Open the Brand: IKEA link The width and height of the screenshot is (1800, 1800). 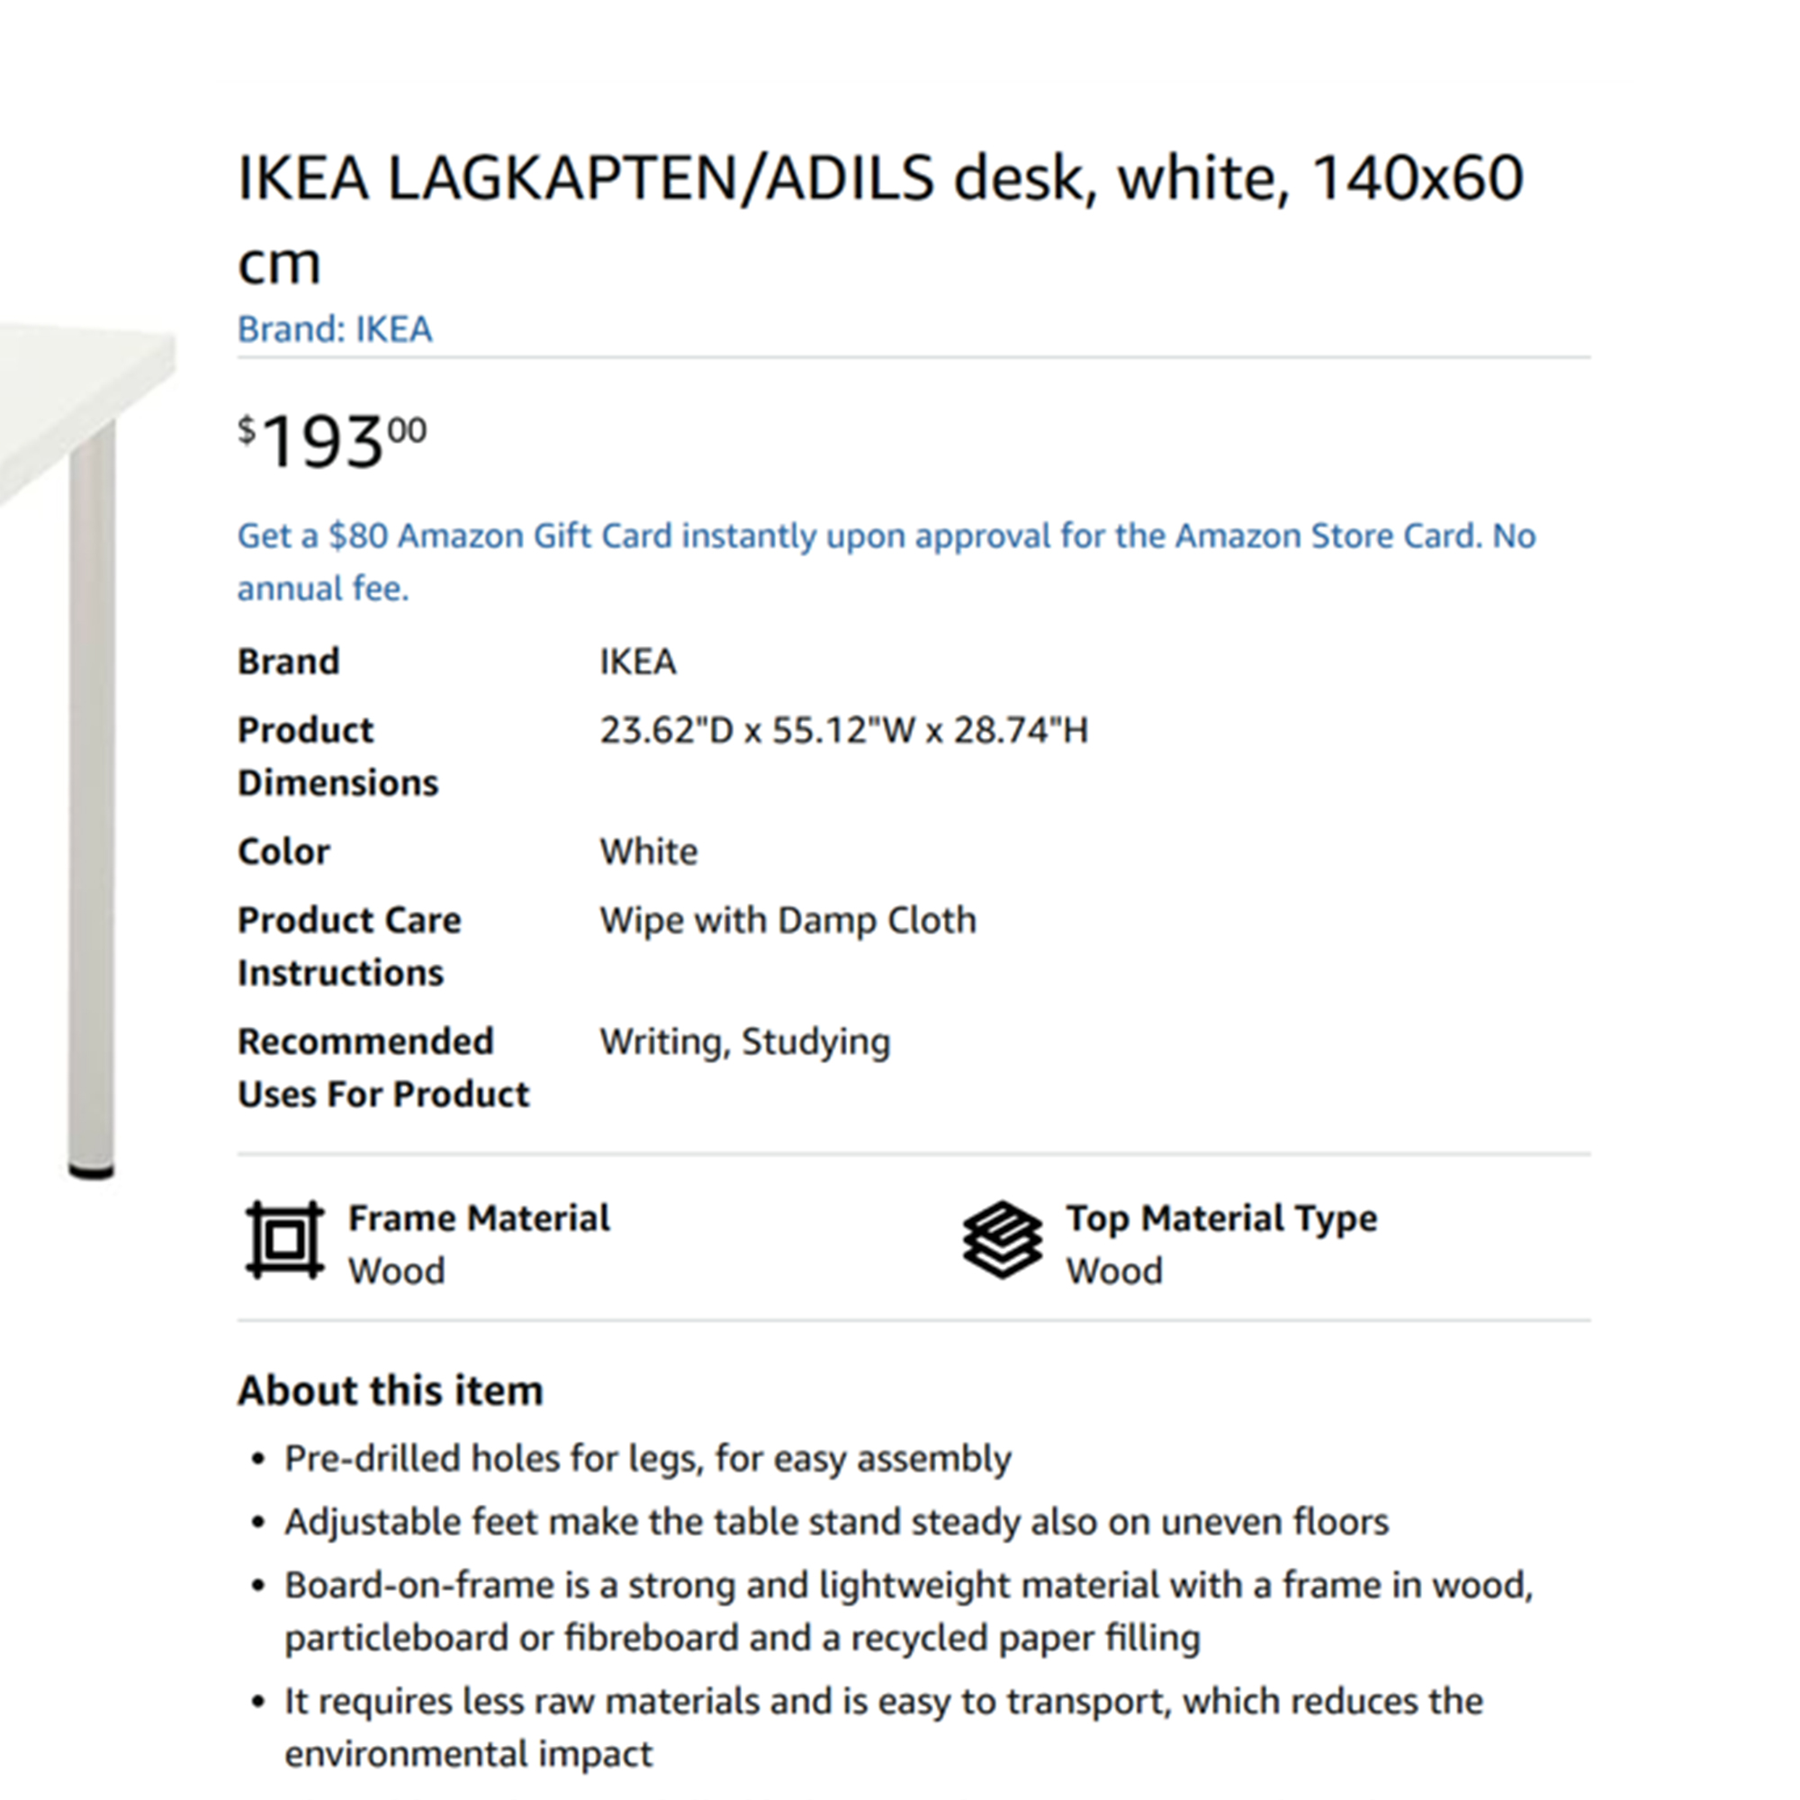pos(335,328)
